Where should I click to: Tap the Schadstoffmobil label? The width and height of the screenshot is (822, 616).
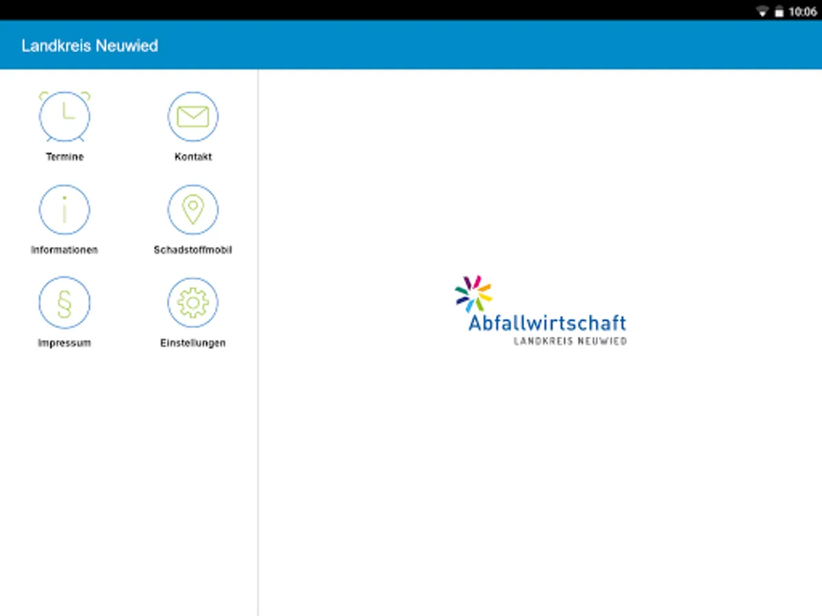[x=193, y=250]
